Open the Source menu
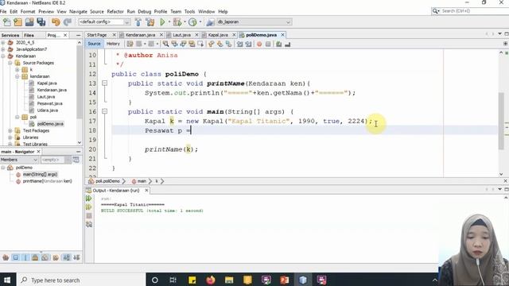 [x=97, y=11]
